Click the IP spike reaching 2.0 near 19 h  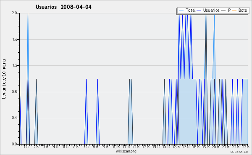[x=206, y=16]
